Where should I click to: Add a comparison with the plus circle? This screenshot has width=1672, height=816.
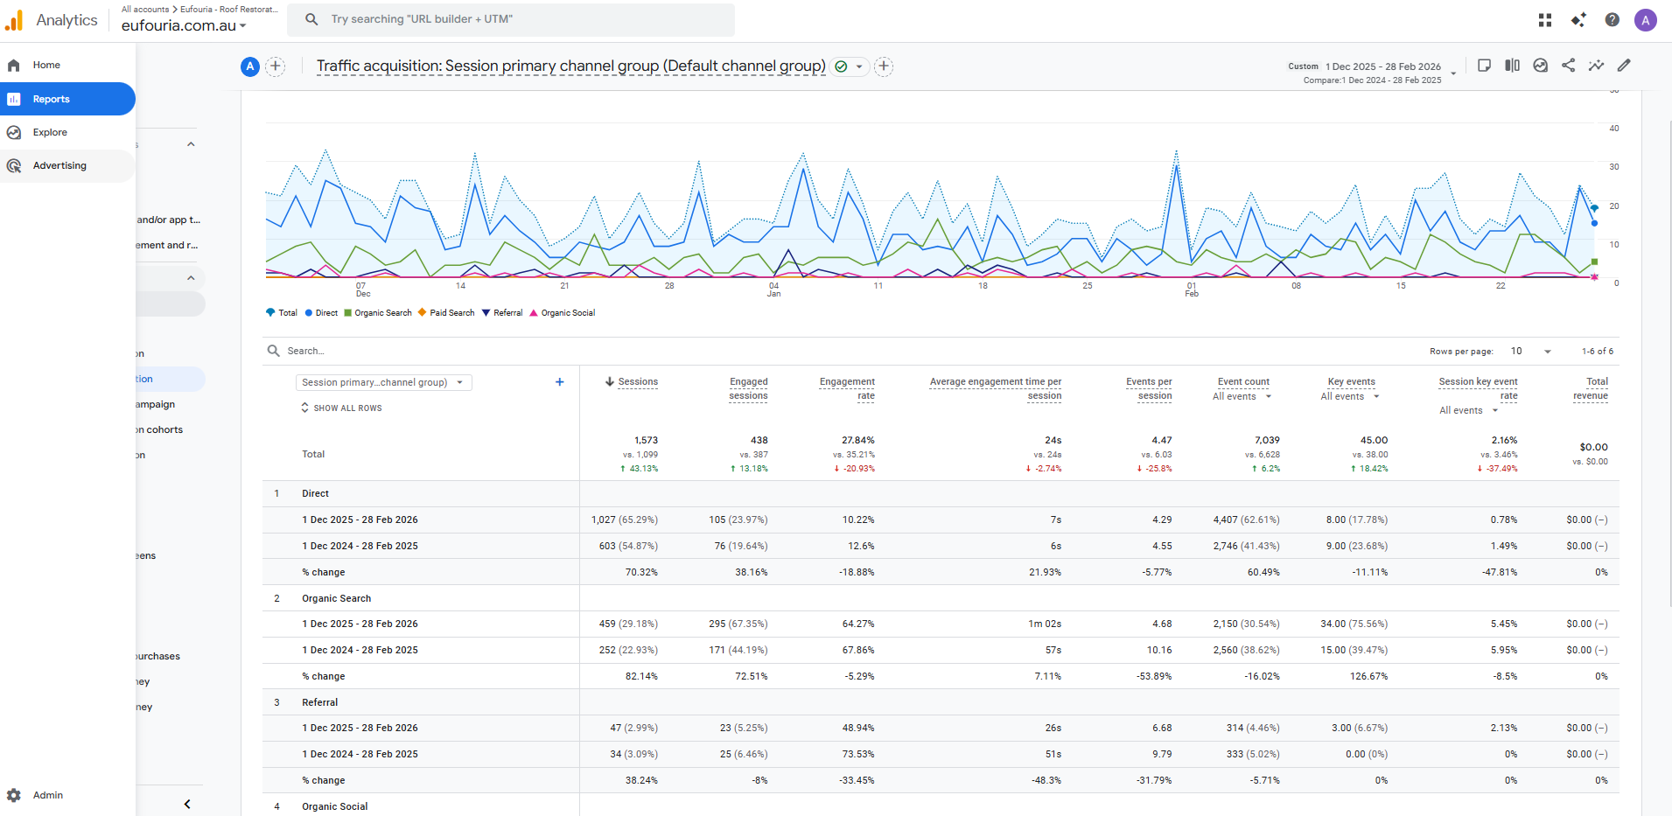pyautogui.click(x=276, y=66)
